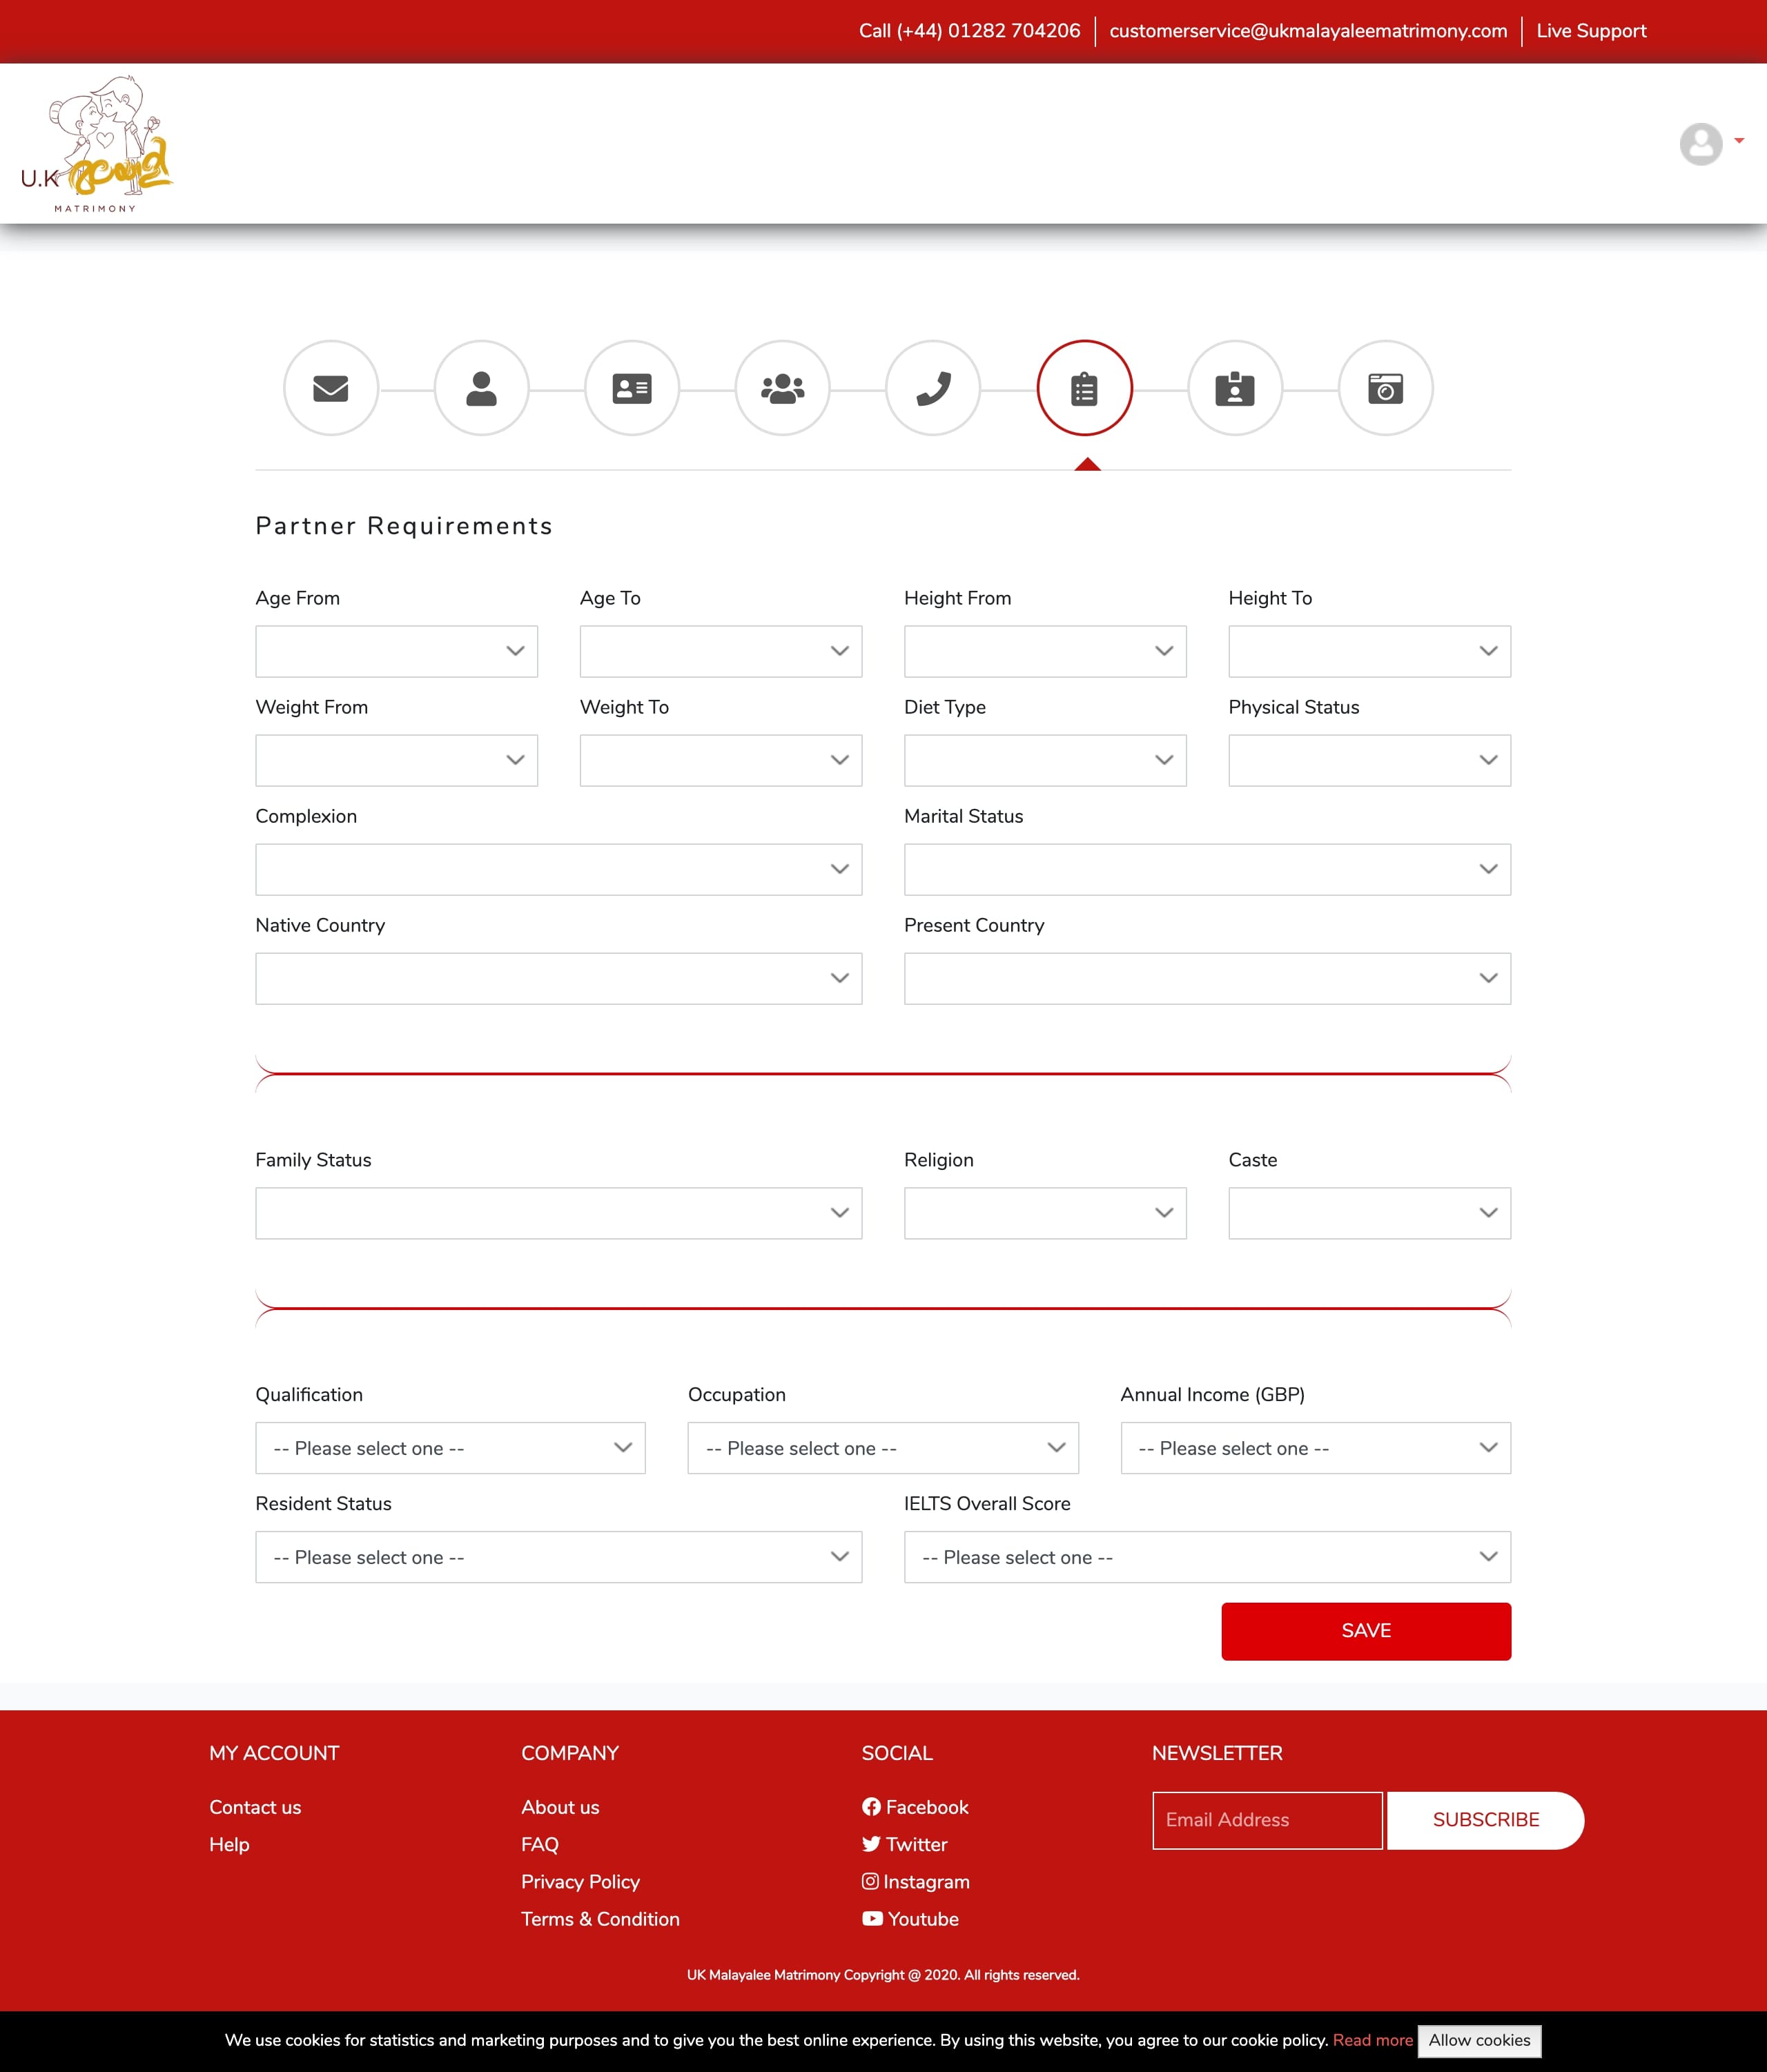Open the Age From dropdown
This screenshot has height=2072, width=1767.
tap(396, 651)
